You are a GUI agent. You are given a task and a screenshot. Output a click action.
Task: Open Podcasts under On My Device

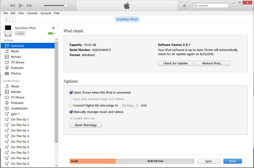tap(28, 103)
